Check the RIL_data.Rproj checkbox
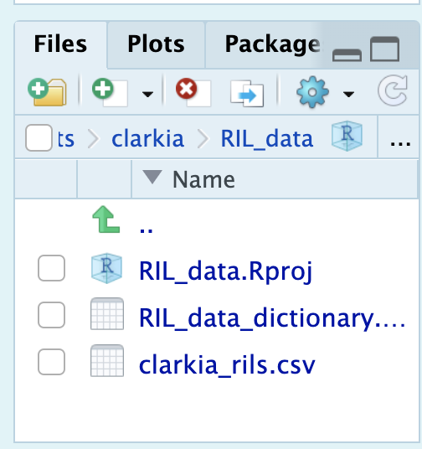 tap(52, 268)
